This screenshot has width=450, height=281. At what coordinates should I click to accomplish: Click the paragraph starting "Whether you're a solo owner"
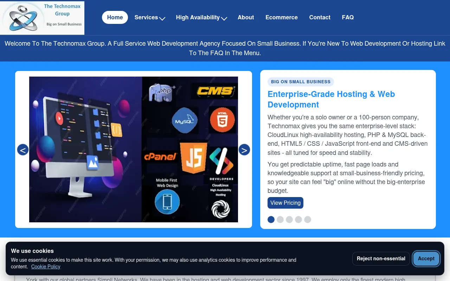pyautogui.click(x=348, y=135)
